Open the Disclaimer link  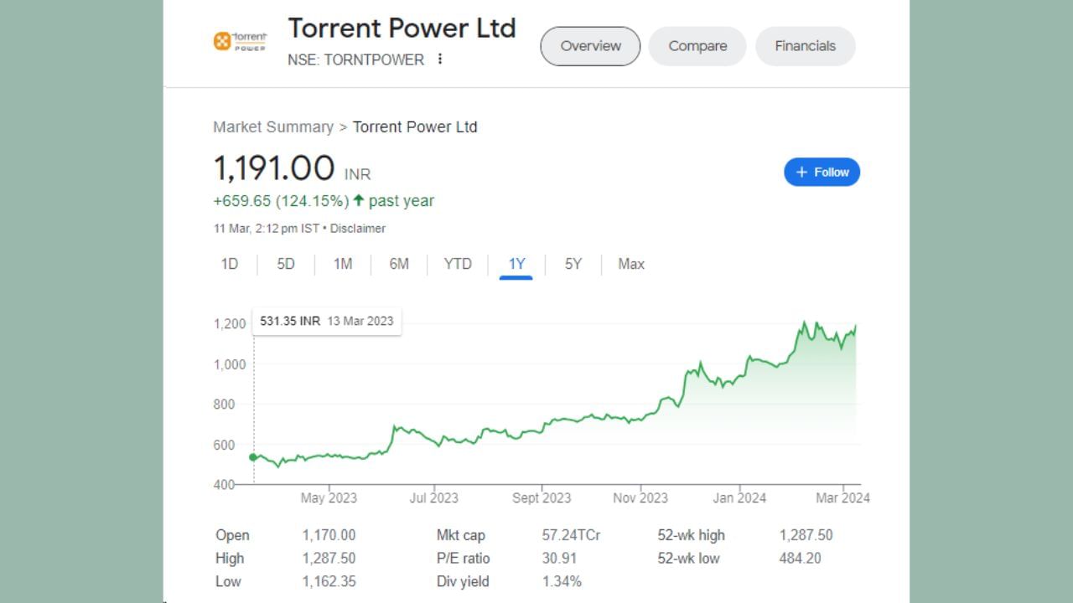tap(358, 228)
